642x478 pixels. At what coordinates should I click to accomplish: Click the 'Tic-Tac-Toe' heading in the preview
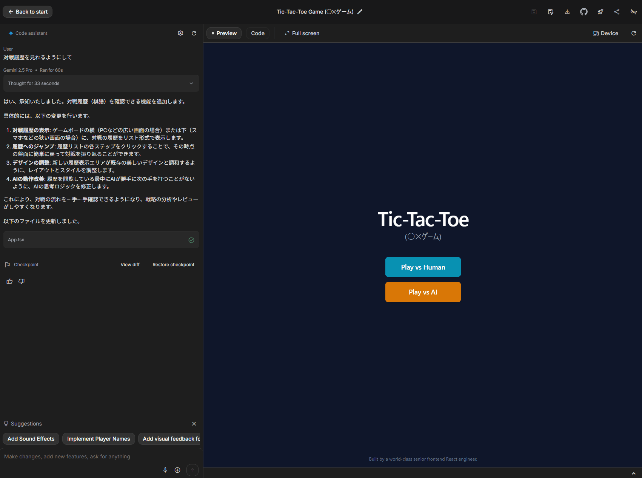[423, 219]
